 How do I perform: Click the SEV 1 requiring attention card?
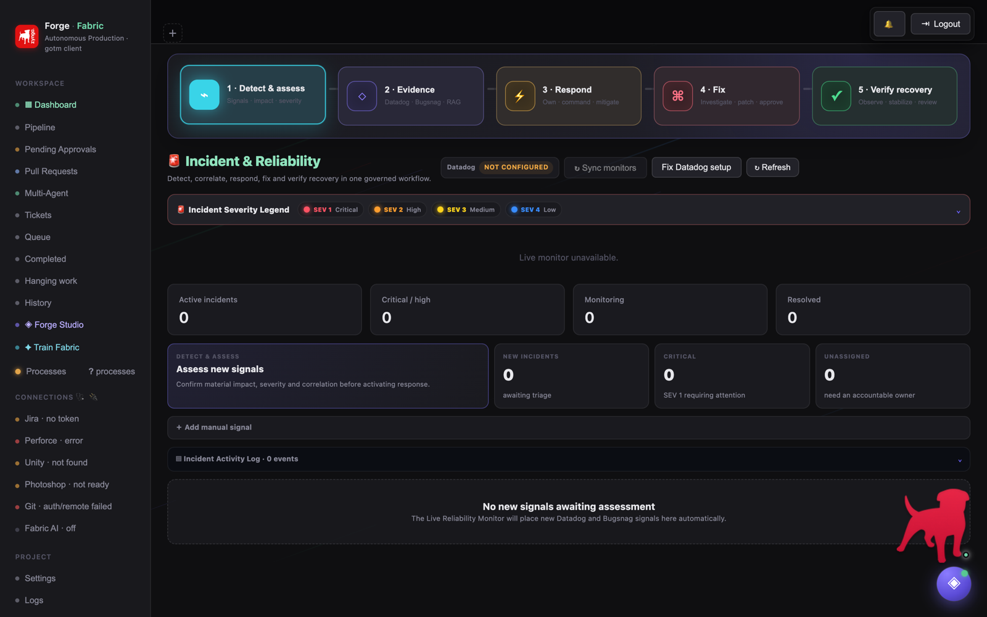[732, 376]
